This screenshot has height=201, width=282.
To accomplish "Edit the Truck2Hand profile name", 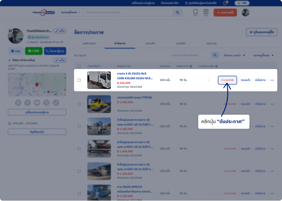I will click(x=60, y=31).
